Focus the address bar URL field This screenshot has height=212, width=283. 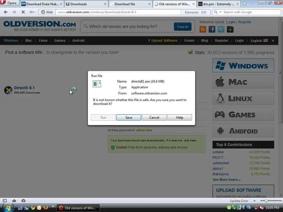pyautogui.click(x=118, y=12)
